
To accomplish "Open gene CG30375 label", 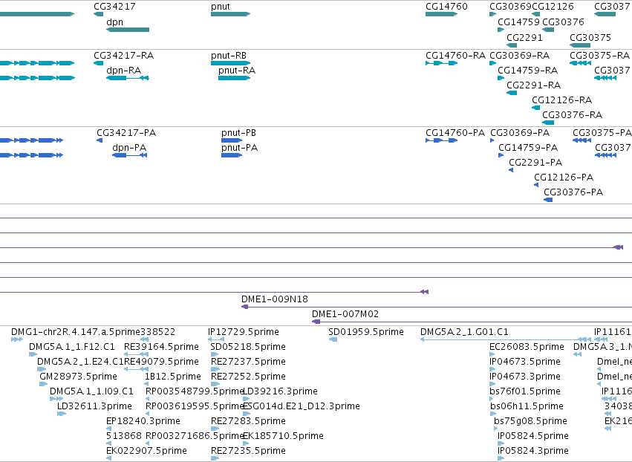I will (x=590, y=37).
